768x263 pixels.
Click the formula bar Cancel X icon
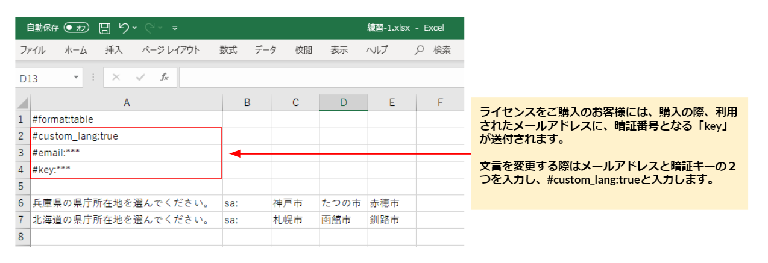coord(116,78)
